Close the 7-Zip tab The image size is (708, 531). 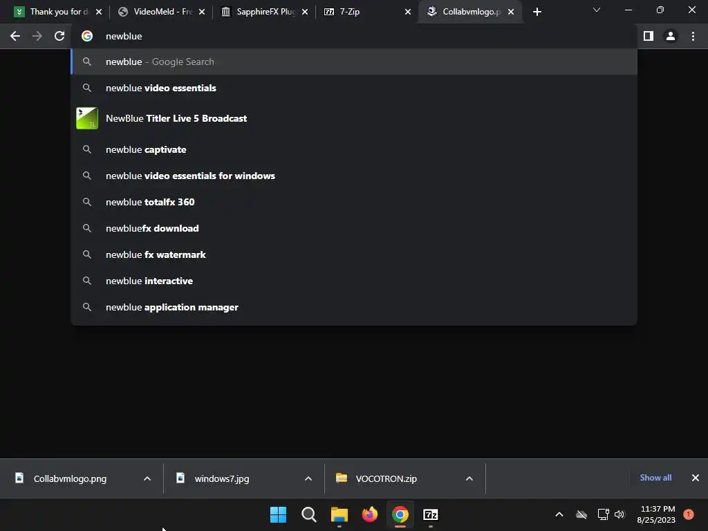coord(408,12)
